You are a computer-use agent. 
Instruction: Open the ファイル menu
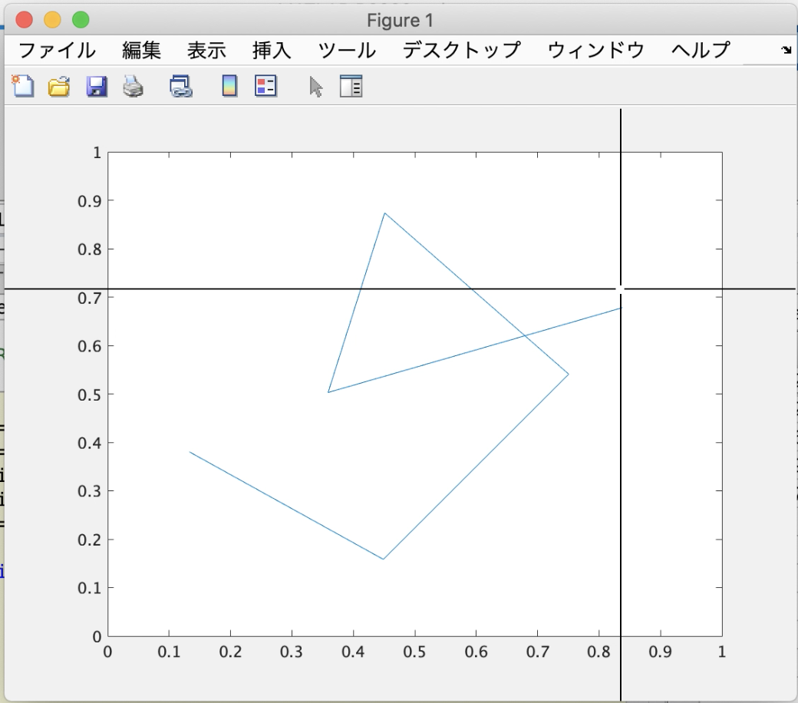tap(58, 49)
